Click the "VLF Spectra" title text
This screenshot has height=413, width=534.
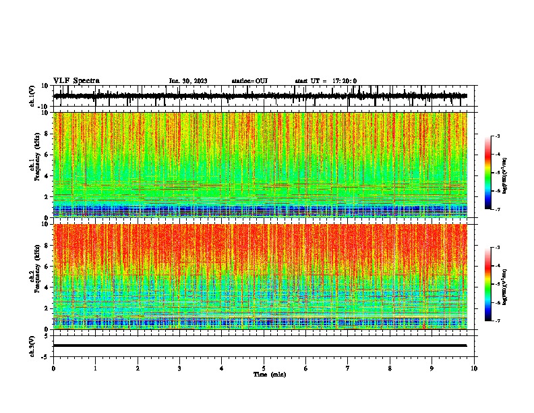(76, 81)
